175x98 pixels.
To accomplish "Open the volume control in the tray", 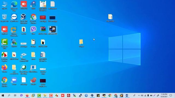I will click(142, 96).
